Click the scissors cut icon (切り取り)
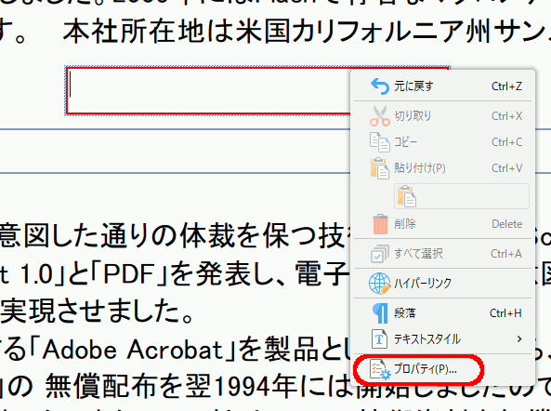The image size is (551, 411). click(379, 115)
